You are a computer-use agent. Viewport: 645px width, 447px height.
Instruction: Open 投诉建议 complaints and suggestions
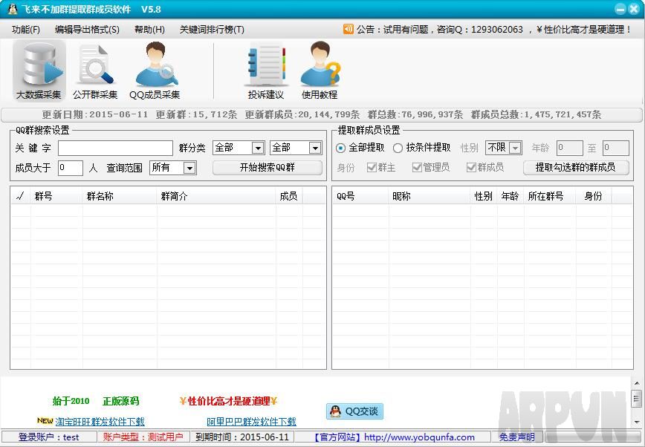[x=266, y=71]
